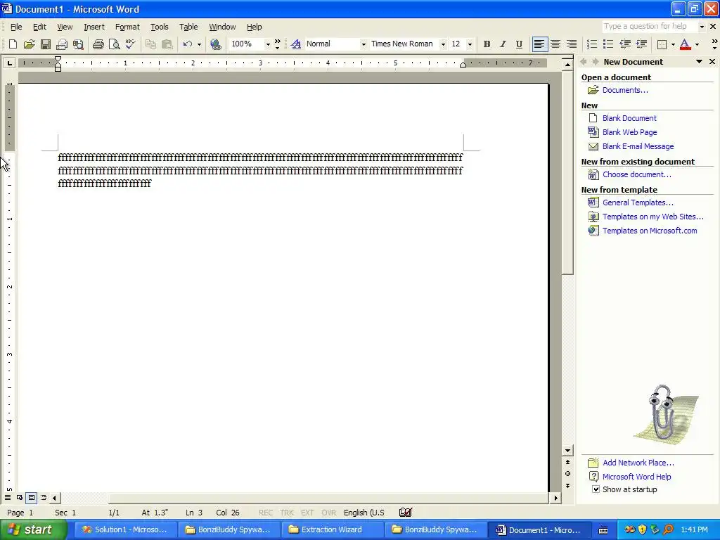
Task: Click the Clippy Office Assistant
Action: [x=665, y=414]
